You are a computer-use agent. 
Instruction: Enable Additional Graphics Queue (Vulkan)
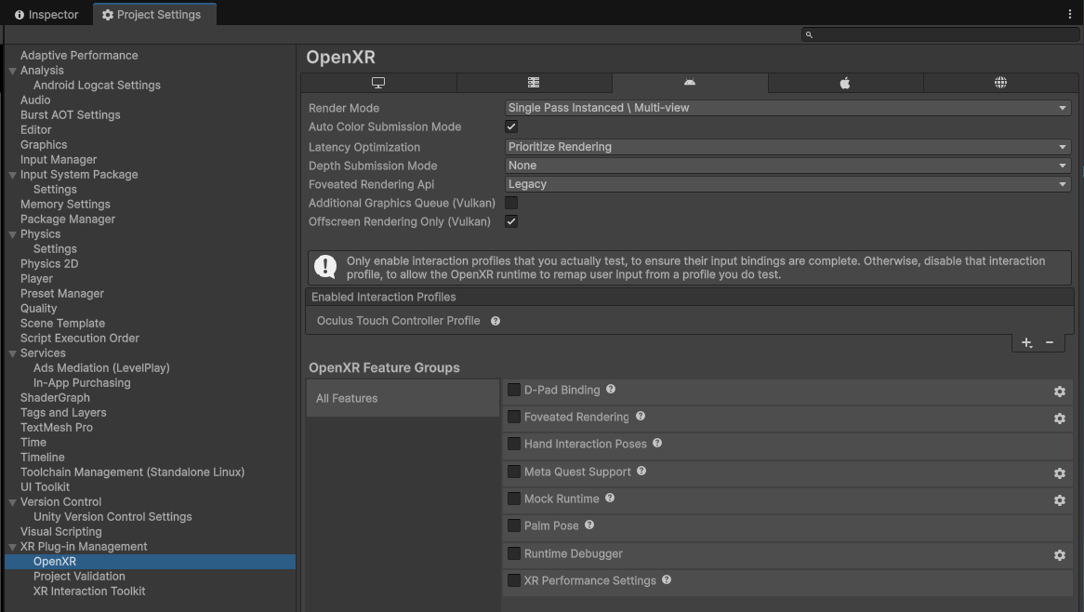pos(511,203)
